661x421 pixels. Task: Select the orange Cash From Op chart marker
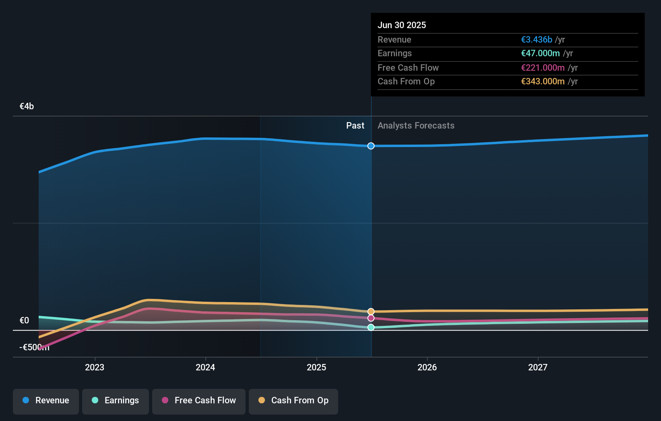(370, 311)
